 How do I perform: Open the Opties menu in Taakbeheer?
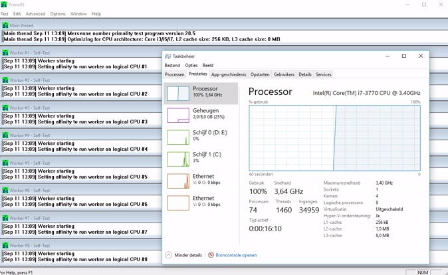(x=191, y=65)
